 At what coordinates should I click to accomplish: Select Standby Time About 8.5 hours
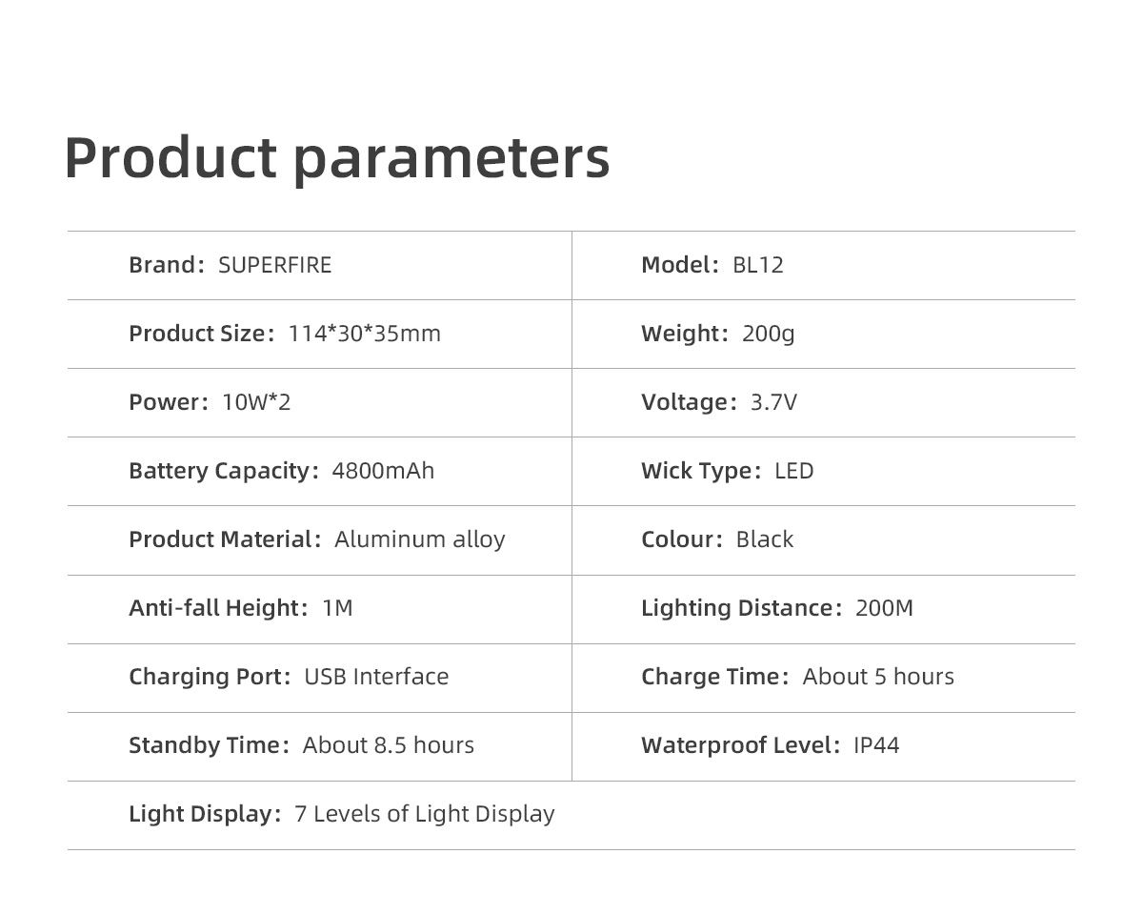301,745
